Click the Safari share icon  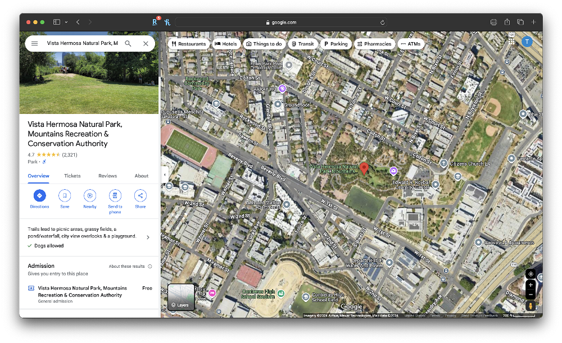pos(507,22)
